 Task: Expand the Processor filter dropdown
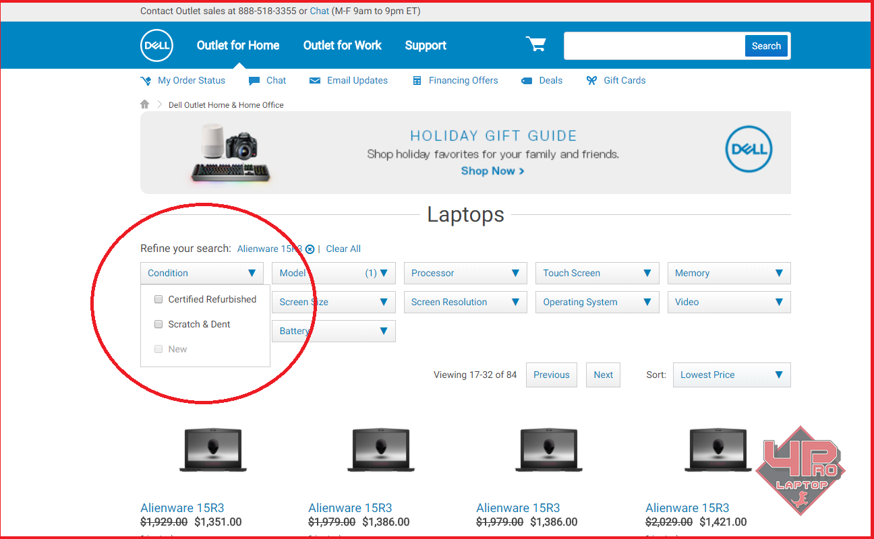pyautogui.click(x=465, y=273)
